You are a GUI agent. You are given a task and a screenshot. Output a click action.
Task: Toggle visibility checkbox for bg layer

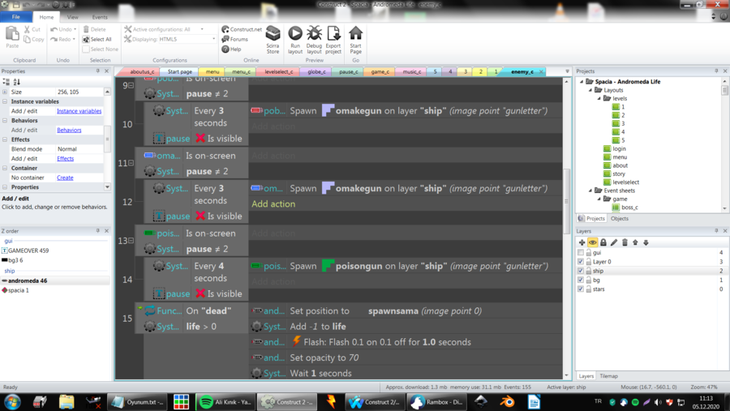tap(581, 280)
